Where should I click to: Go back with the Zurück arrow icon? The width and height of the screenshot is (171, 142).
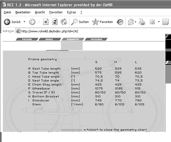tap(7, 22)
